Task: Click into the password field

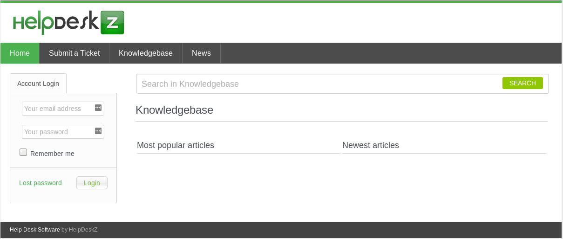Action: click(x=58, y=132)
